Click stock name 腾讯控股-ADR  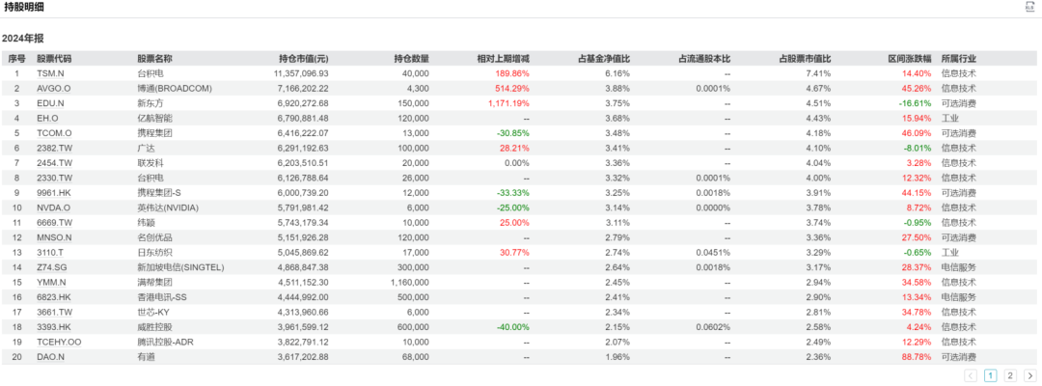tap(166, 343)
